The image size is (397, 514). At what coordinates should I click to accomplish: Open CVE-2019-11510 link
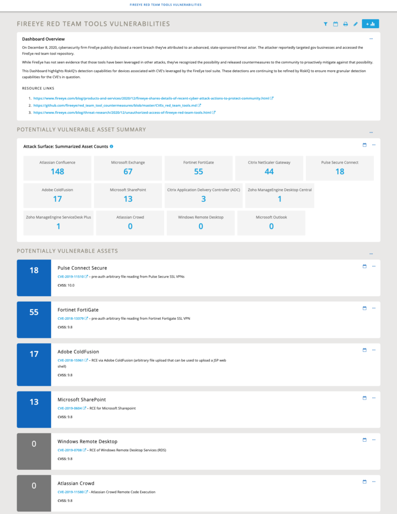point(70,277)
